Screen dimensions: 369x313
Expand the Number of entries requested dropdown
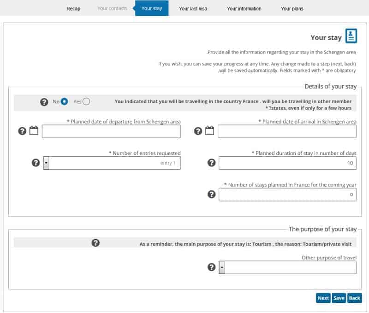[46, 163]
